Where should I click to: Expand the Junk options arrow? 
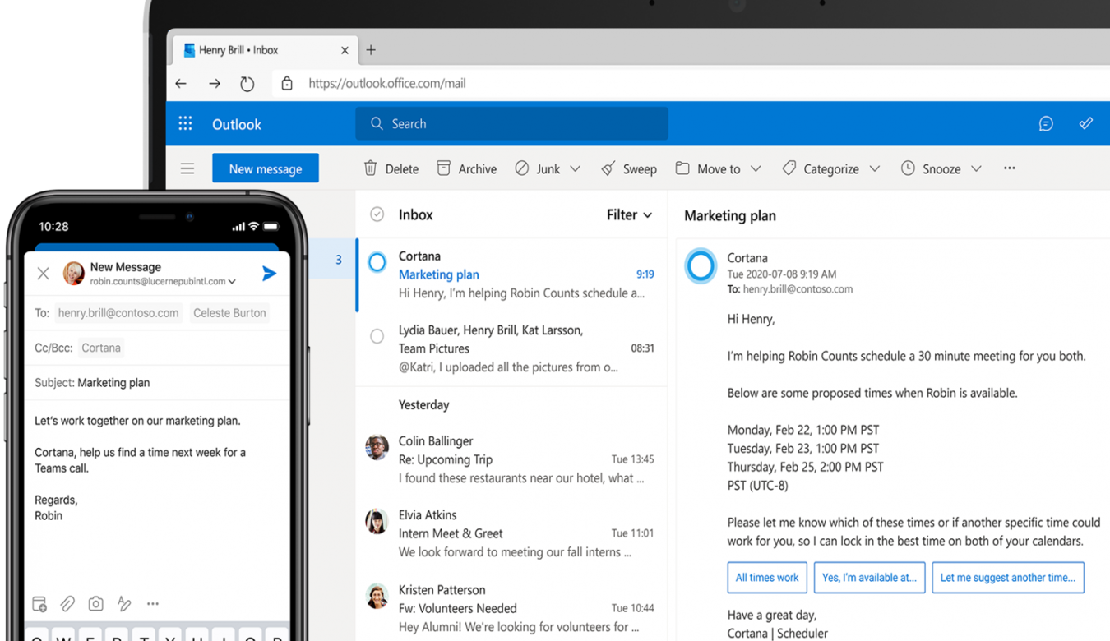576,168
